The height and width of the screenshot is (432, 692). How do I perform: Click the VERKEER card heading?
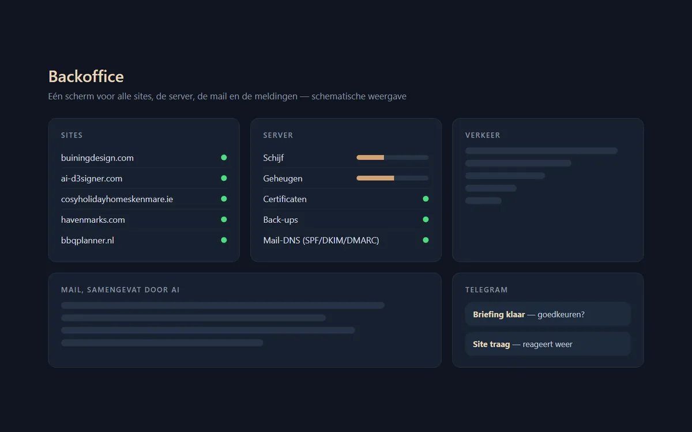483,135
